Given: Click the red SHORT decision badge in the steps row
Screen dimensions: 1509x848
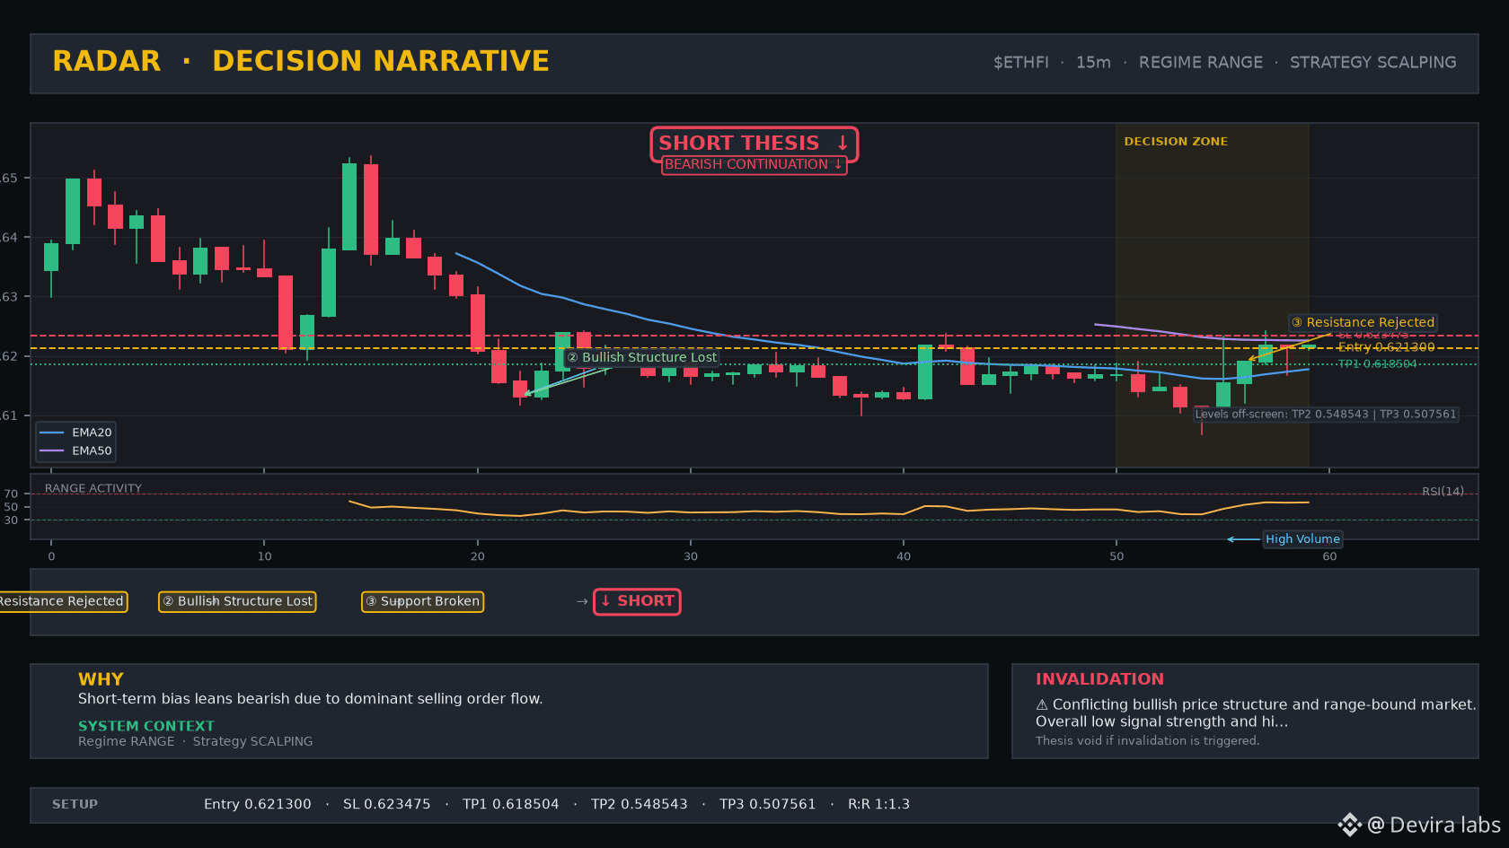Looking at the screenshot, I should click(637, 601).
